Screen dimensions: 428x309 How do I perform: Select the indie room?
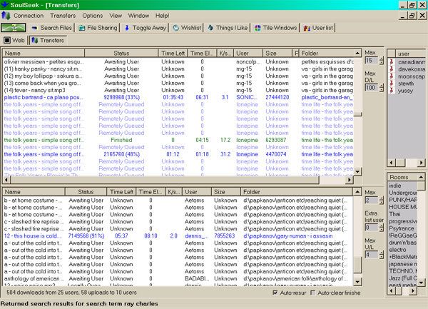402,186
